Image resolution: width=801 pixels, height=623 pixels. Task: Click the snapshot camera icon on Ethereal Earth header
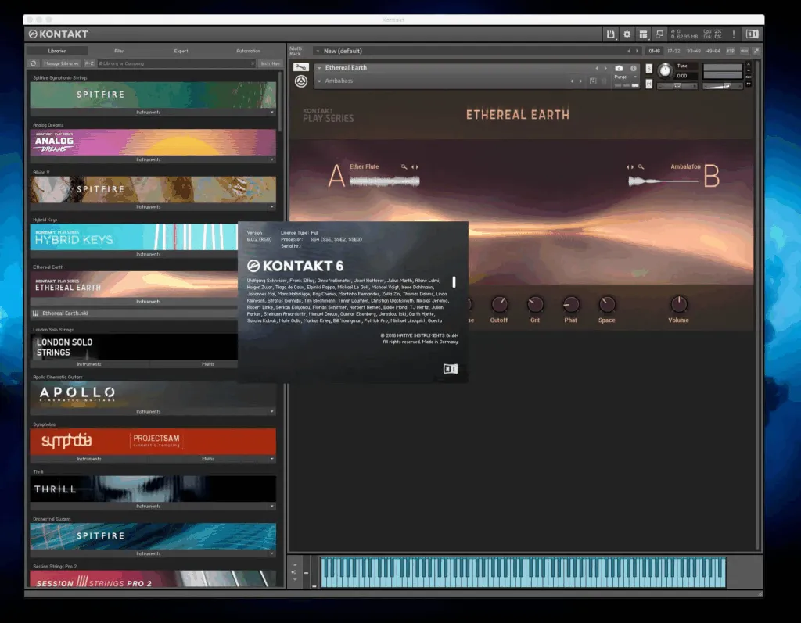(x=619, y=68)
